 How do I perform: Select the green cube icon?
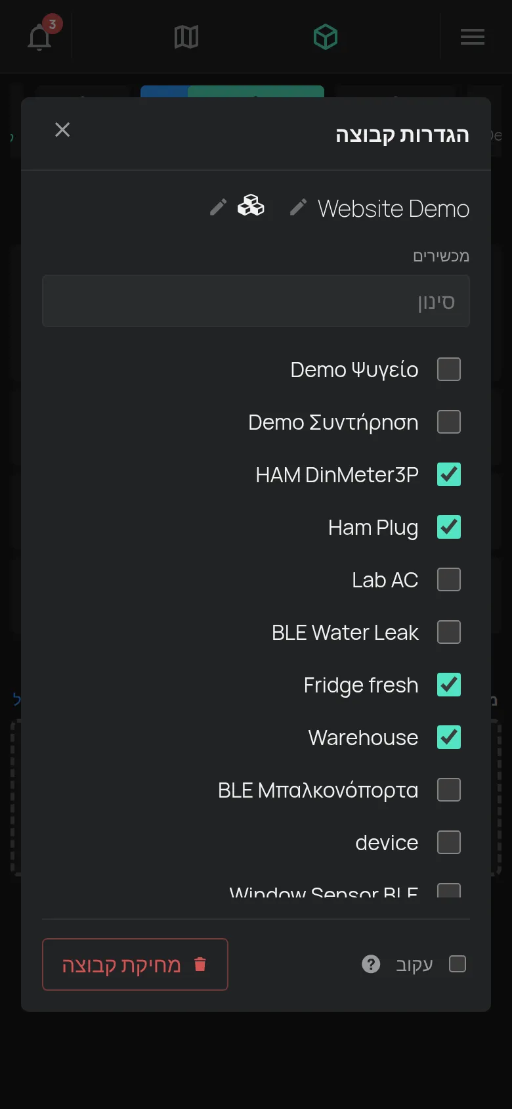(326, 37)
